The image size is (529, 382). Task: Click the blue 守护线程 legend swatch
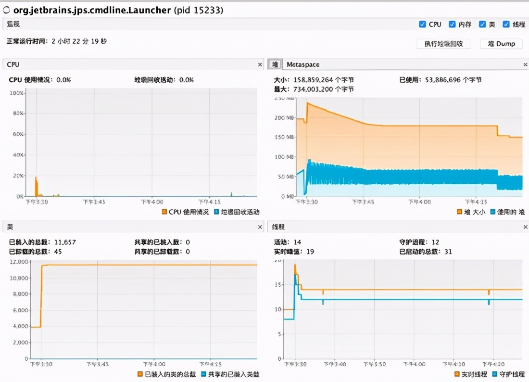(494, 374)
